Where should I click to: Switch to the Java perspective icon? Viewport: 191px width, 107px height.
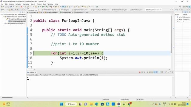click(x=187, y=7)
